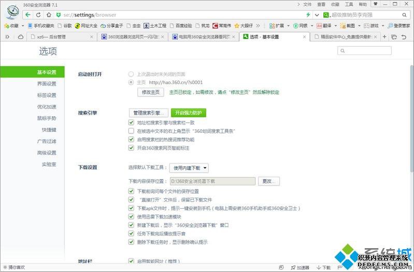The height and width of the screenshot is (272, 414).
Task: Expand the 收藏 dropdown arrow
Action: pos(23,25)
